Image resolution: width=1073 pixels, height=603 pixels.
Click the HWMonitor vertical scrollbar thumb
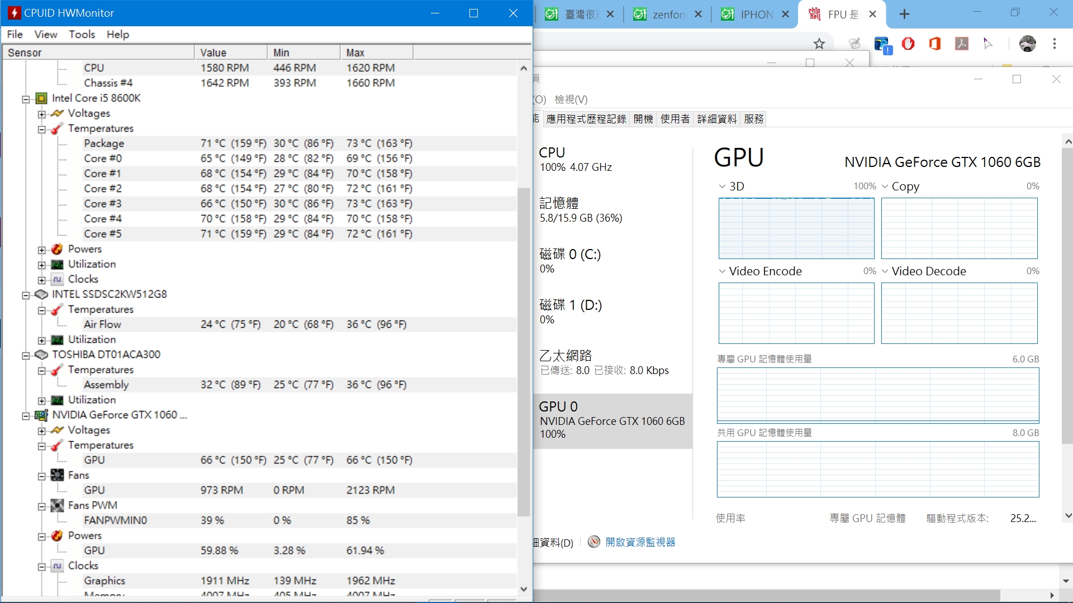pos(523,352)
